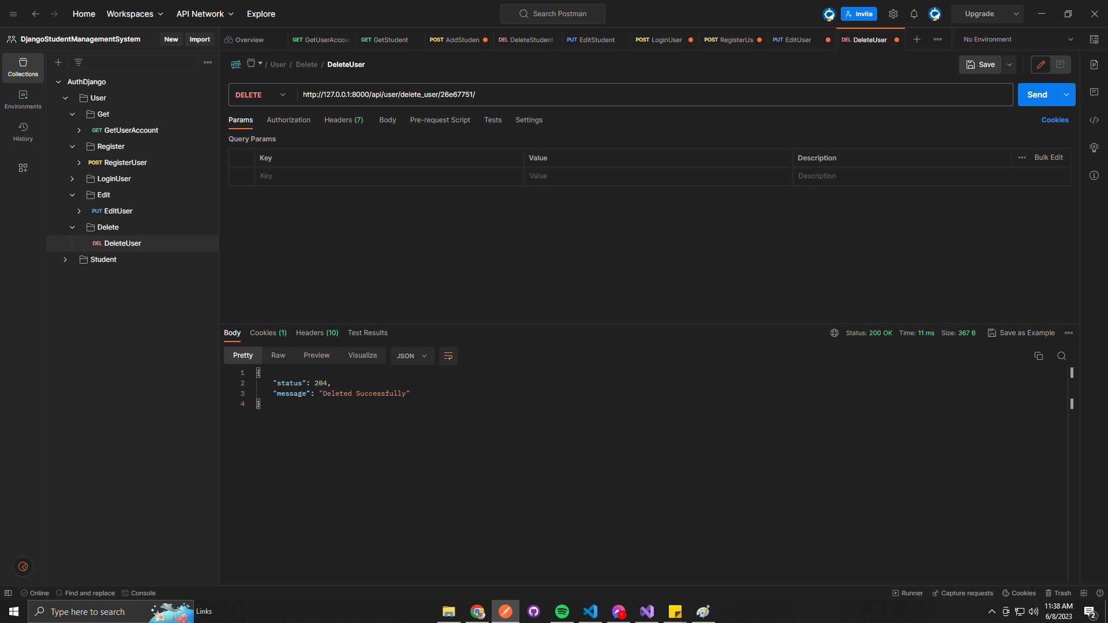Enable the Key checkbox row in Query Params

pos(242,176)
